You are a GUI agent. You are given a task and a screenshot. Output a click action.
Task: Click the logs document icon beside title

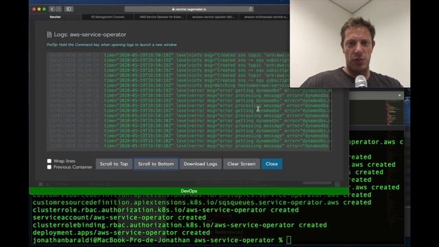tap(49, 34)
